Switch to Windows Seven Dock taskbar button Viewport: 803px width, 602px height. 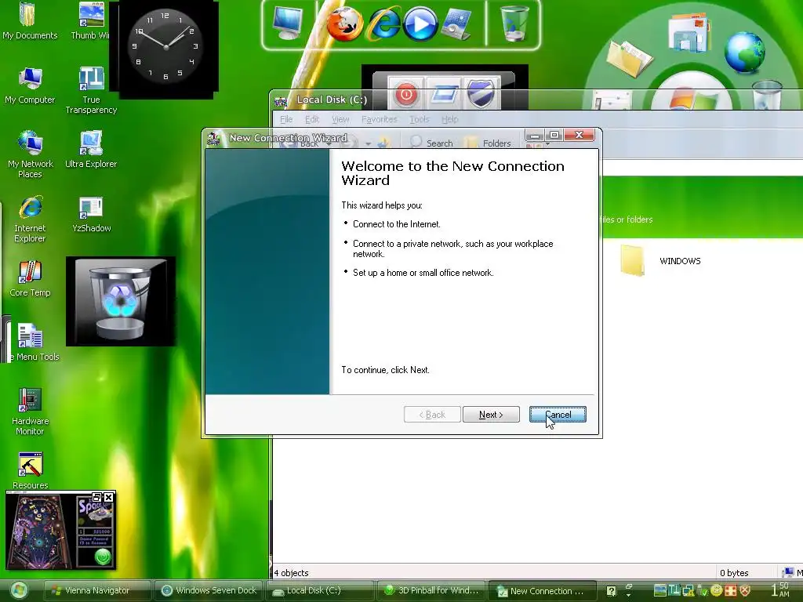(208, 591)
